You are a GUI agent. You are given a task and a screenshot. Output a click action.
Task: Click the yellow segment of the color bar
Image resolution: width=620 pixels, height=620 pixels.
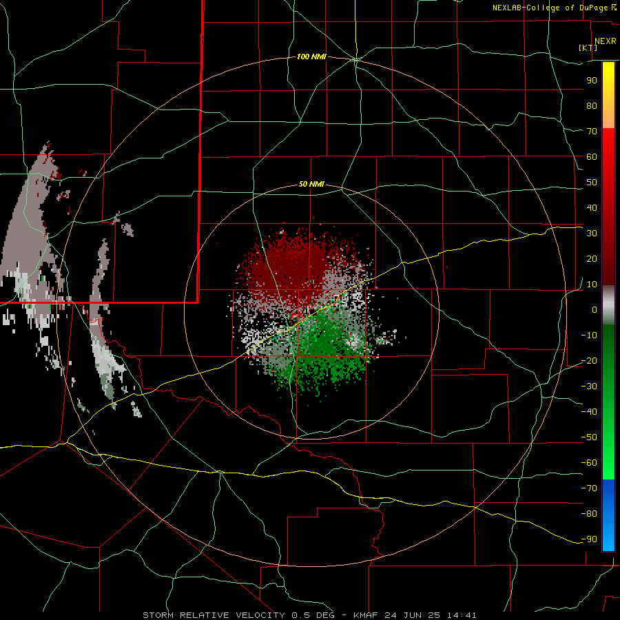[608, 95]
